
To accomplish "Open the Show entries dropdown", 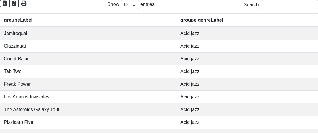I will [x=130, y=5].
